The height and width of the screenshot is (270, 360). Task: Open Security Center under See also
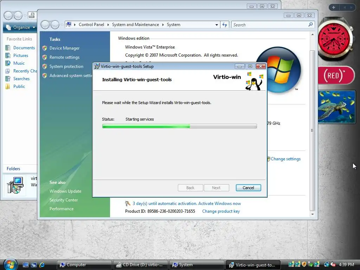(64, 200)
